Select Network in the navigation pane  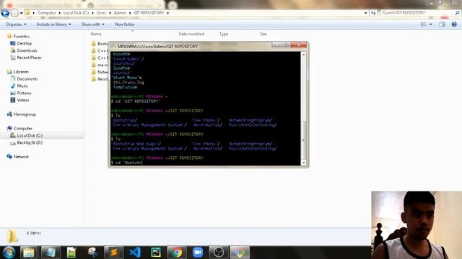coord(21,157)
